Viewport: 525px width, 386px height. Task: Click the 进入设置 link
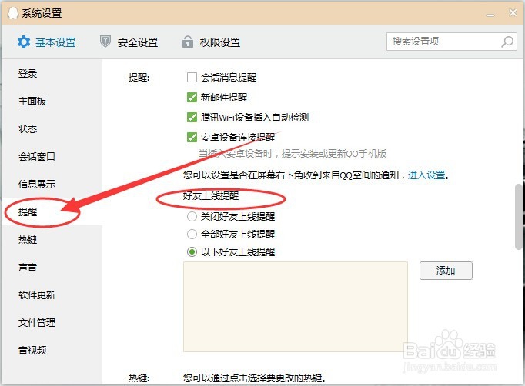click(426, 175)
